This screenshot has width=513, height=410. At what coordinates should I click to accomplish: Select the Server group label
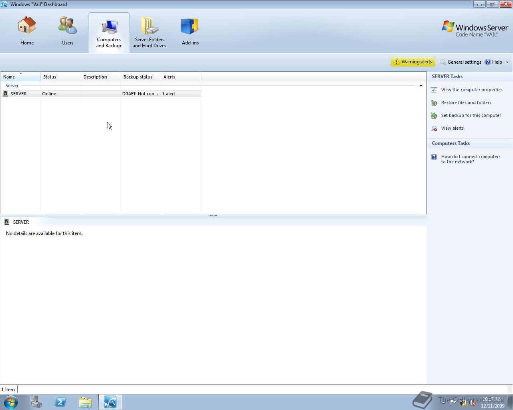coord(12,86)
